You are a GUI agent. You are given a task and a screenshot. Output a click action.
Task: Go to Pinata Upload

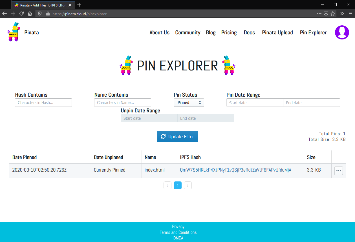click(x=277, y=32)
